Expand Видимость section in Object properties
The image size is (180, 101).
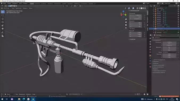(x=156, y=69)
